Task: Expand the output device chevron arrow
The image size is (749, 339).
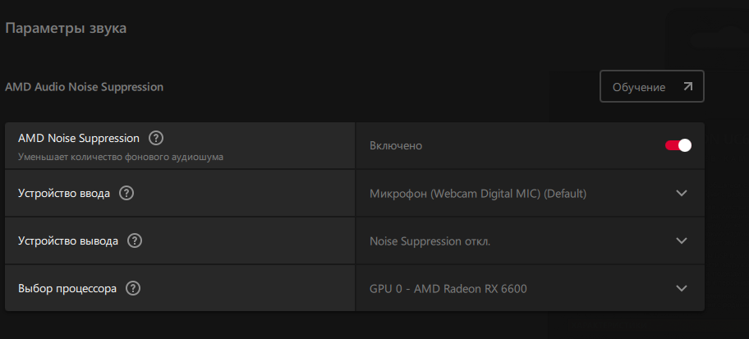Action: coord(682,241)
